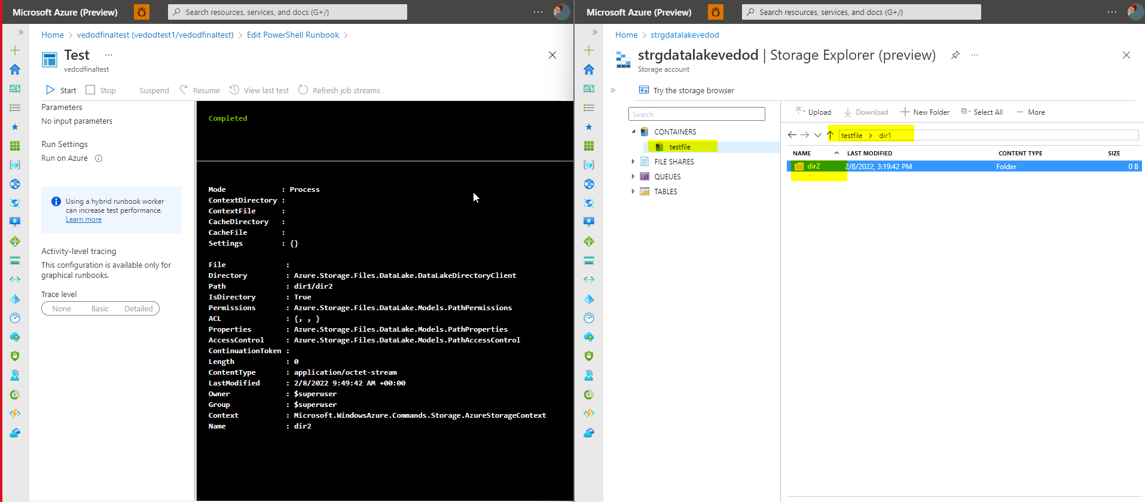Click the Storage Explorer tree search field
This screenshot has height=502, width=1145.
pos(697,114)
